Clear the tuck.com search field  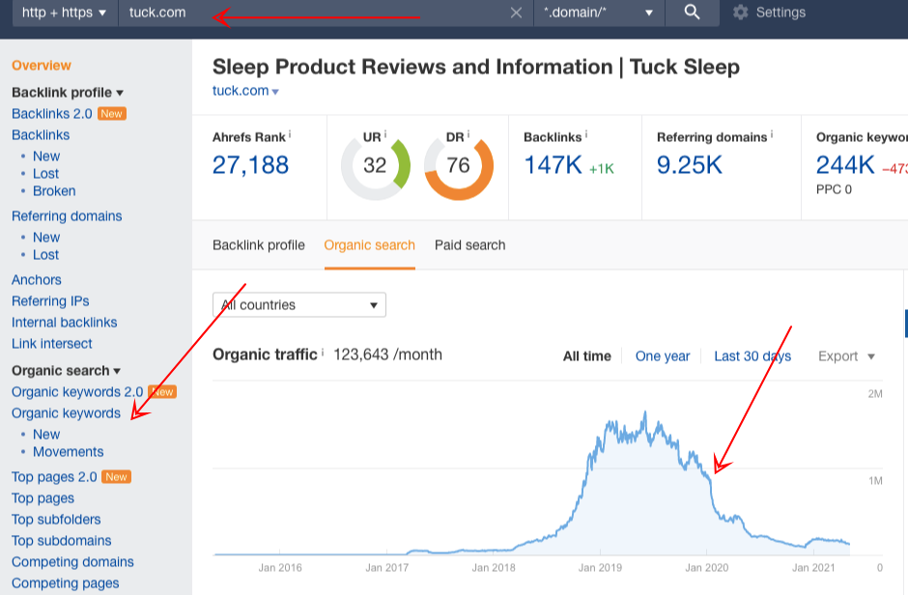coord(516,13)
